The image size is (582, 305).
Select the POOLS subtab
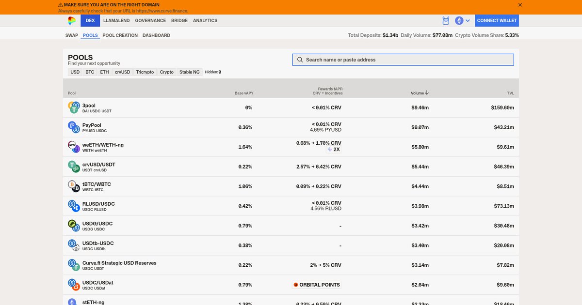(x=90, y=35)
